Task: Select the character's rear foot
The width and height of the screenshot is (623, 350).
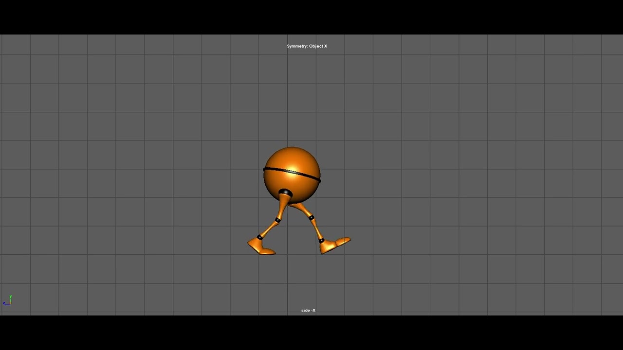Action: pos(261,246)
